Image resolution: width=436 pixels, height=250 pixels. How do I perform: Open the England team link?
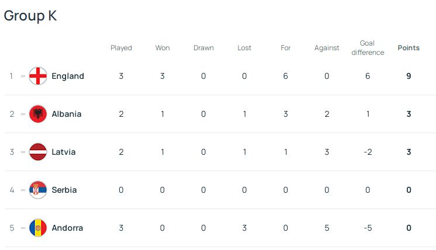tap(68, 76)
